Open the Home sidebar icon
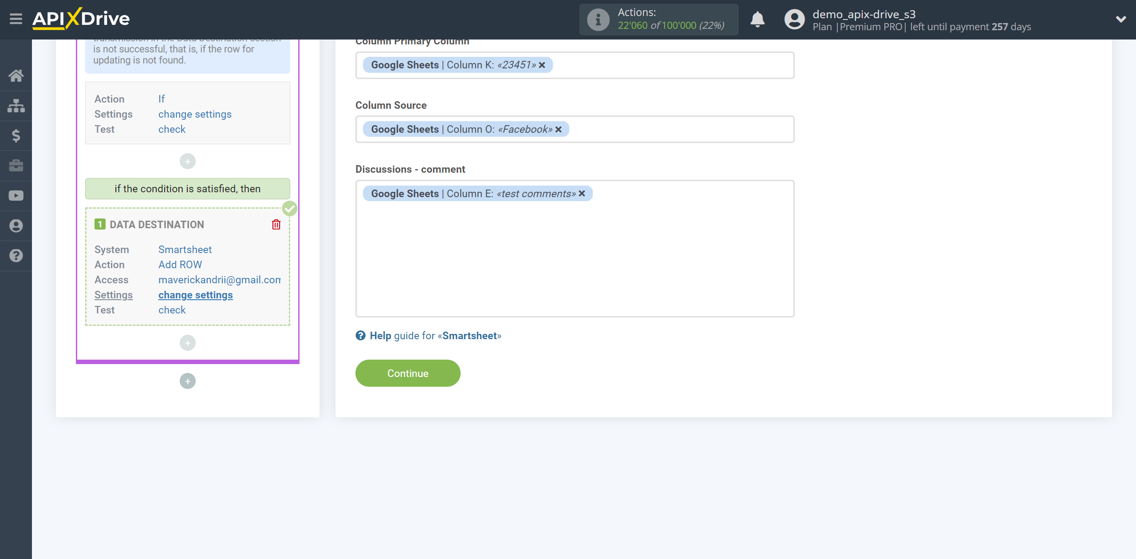Image resolution: width=1136 pixels, height=559 pixels. 16,75
